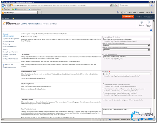The image size is (157, 123).
Task: Select the My Site Settings tab
Action: pos(20,13)
